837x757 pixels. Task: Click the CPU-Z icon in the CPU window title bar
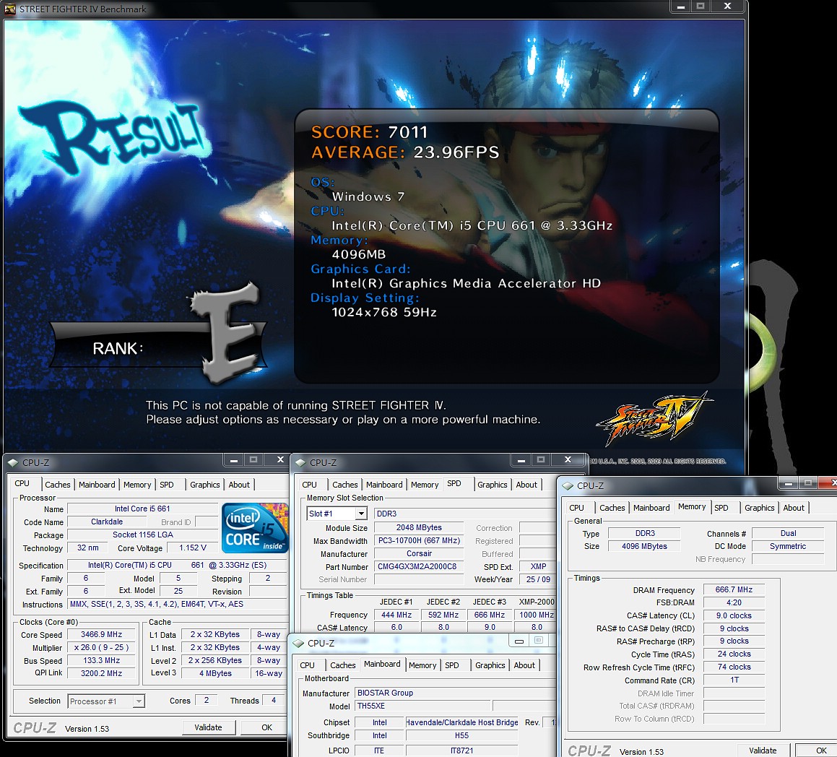13,463
